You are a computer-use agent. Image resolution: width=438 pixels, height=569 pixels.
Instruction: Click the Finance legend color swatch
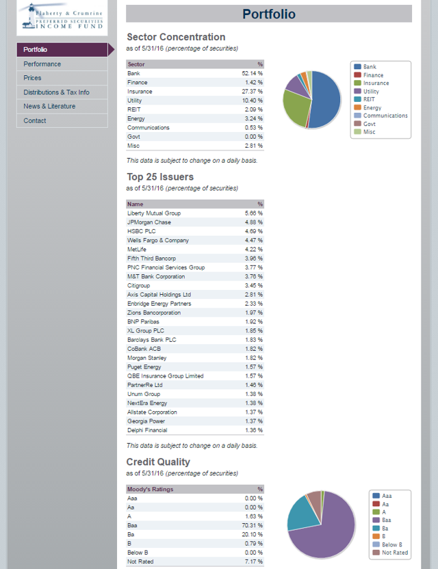(357, 75)
